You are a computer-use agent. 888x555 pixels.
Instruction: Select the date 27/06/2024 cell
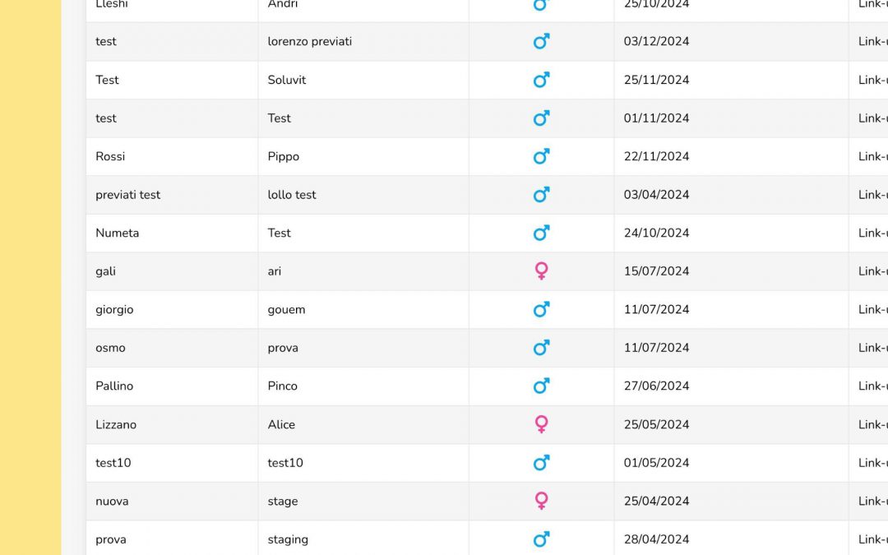pos(656,386)
